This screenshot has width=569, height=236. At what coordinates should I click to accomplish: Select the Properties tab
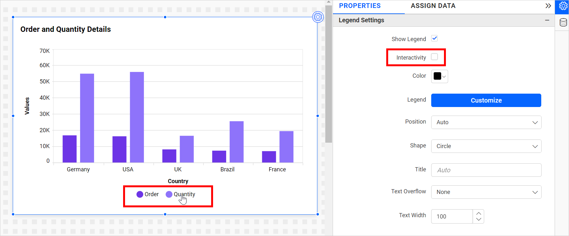359,6
